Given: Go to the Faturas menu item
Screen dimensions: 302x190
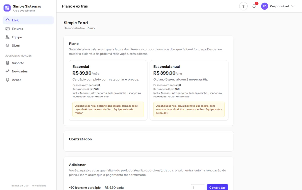Looking at the screenshot, I should coord(28,29).
